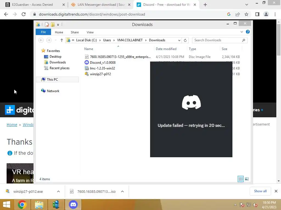The height and width of the screenshot is (210, 281).
Task: Open Chrome profile avatar
Action: [266, 14]
